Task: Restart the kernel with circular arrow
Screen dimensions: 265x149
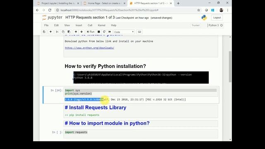Action: click(104, 32)
